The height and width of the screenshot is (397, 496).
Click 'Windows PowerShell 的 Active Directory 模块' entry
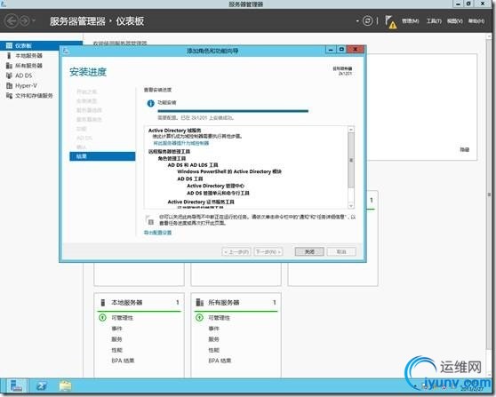click(229, 171)
